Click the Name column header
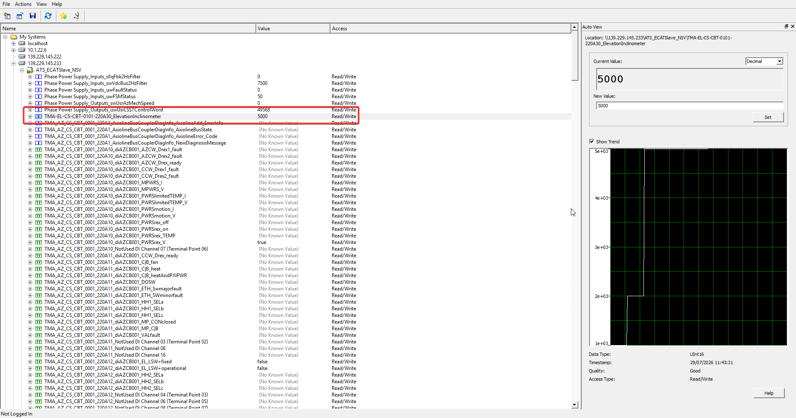The height and width of the screenshot is (418, 796). [x=128, y=29]
